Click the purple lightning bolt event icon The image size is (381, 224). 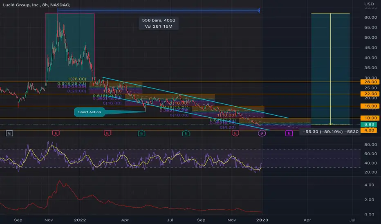point(262,133)
